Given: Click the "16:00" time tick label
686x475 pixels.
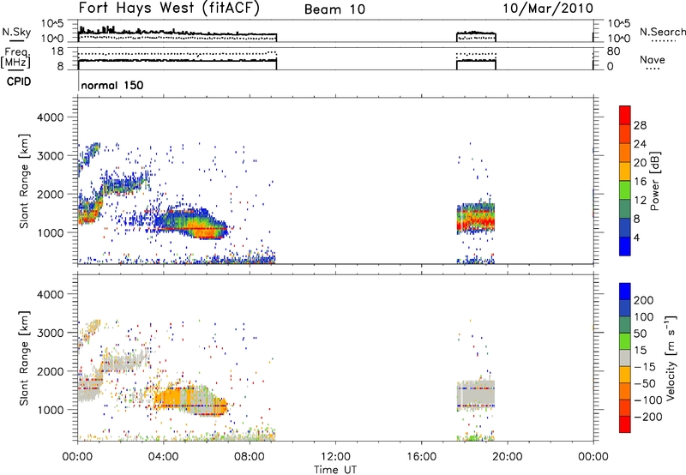Looking at the screenshot, I should pyautogui.click(x=421, y=457).
